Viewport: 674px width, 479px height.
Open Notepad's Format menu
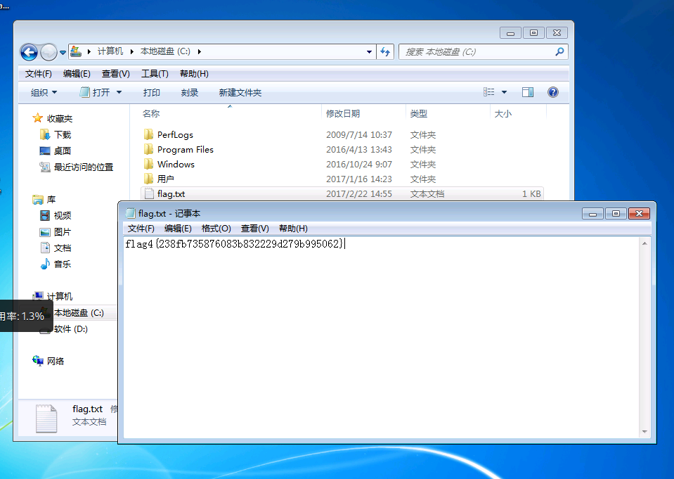(216, 229)
